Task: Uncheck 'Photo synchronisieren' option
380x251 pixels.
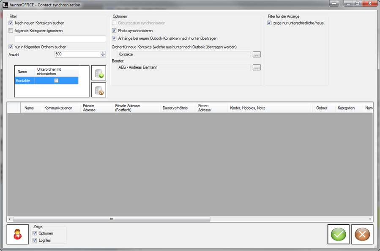Action: tap(114, 31)
